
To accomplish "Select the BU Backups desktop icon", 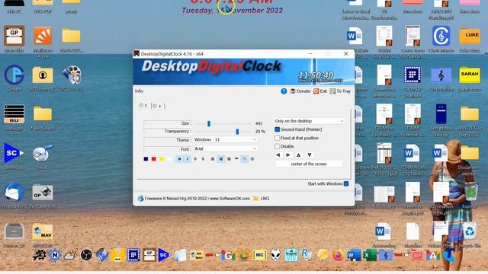I will (14, 114).
